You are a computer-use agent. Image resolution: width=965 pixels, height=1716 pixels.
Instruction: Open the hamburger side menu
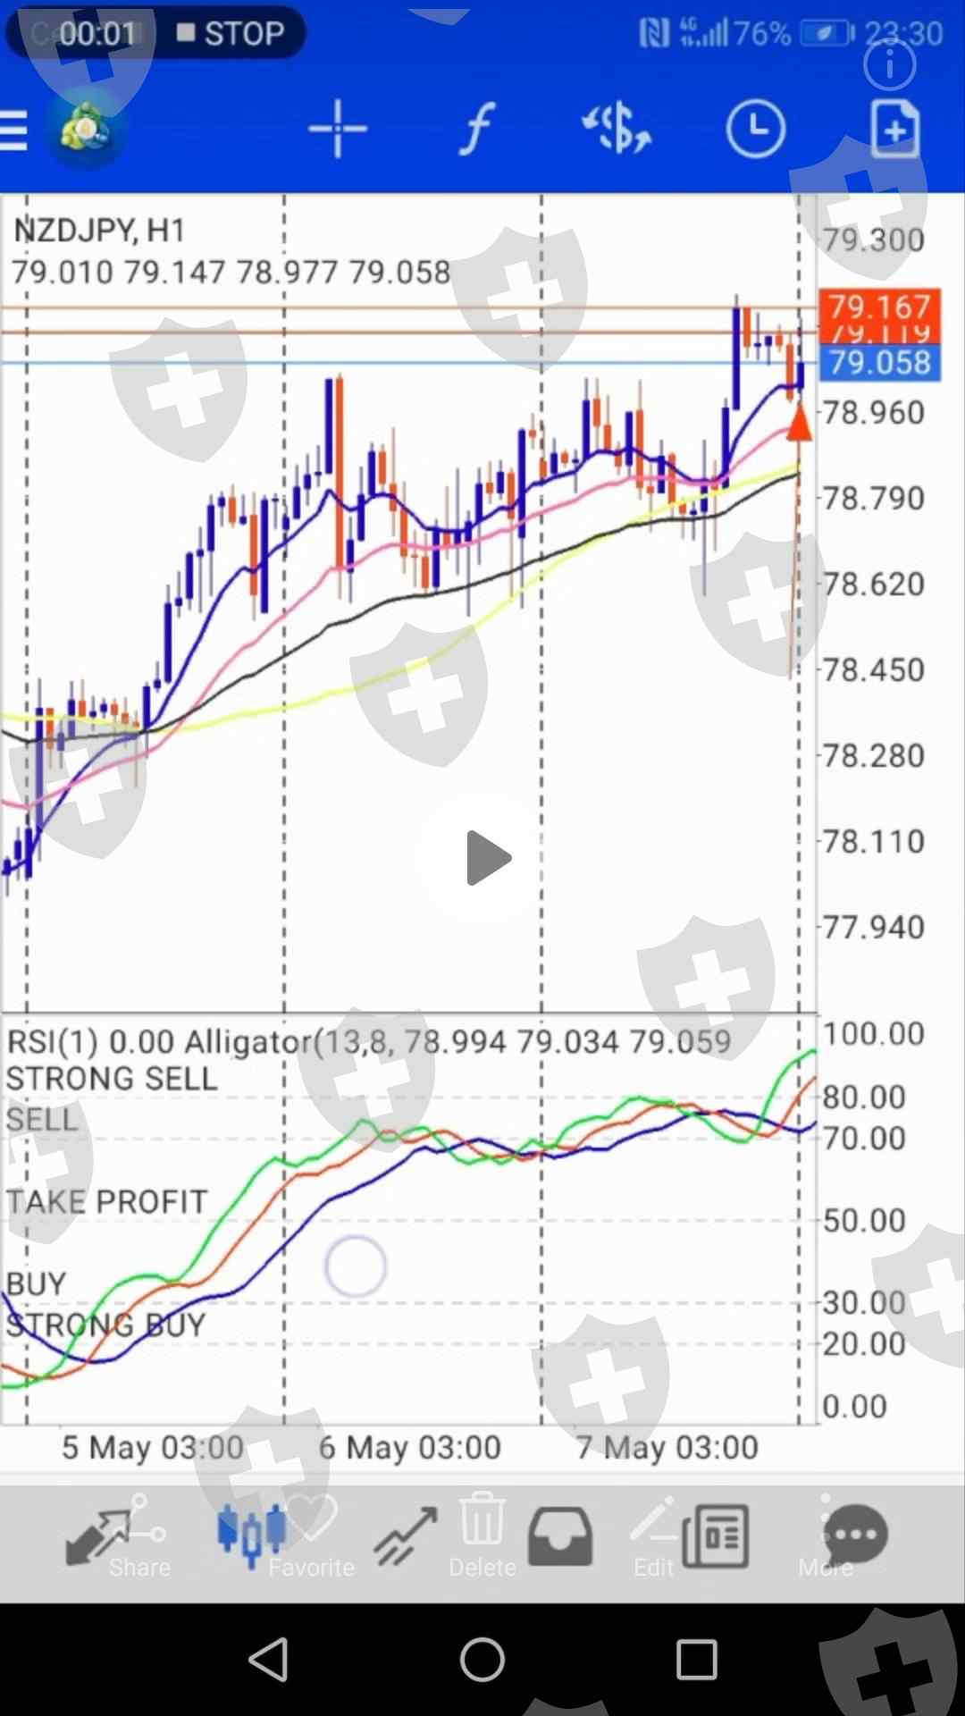(x=13, y=130)
